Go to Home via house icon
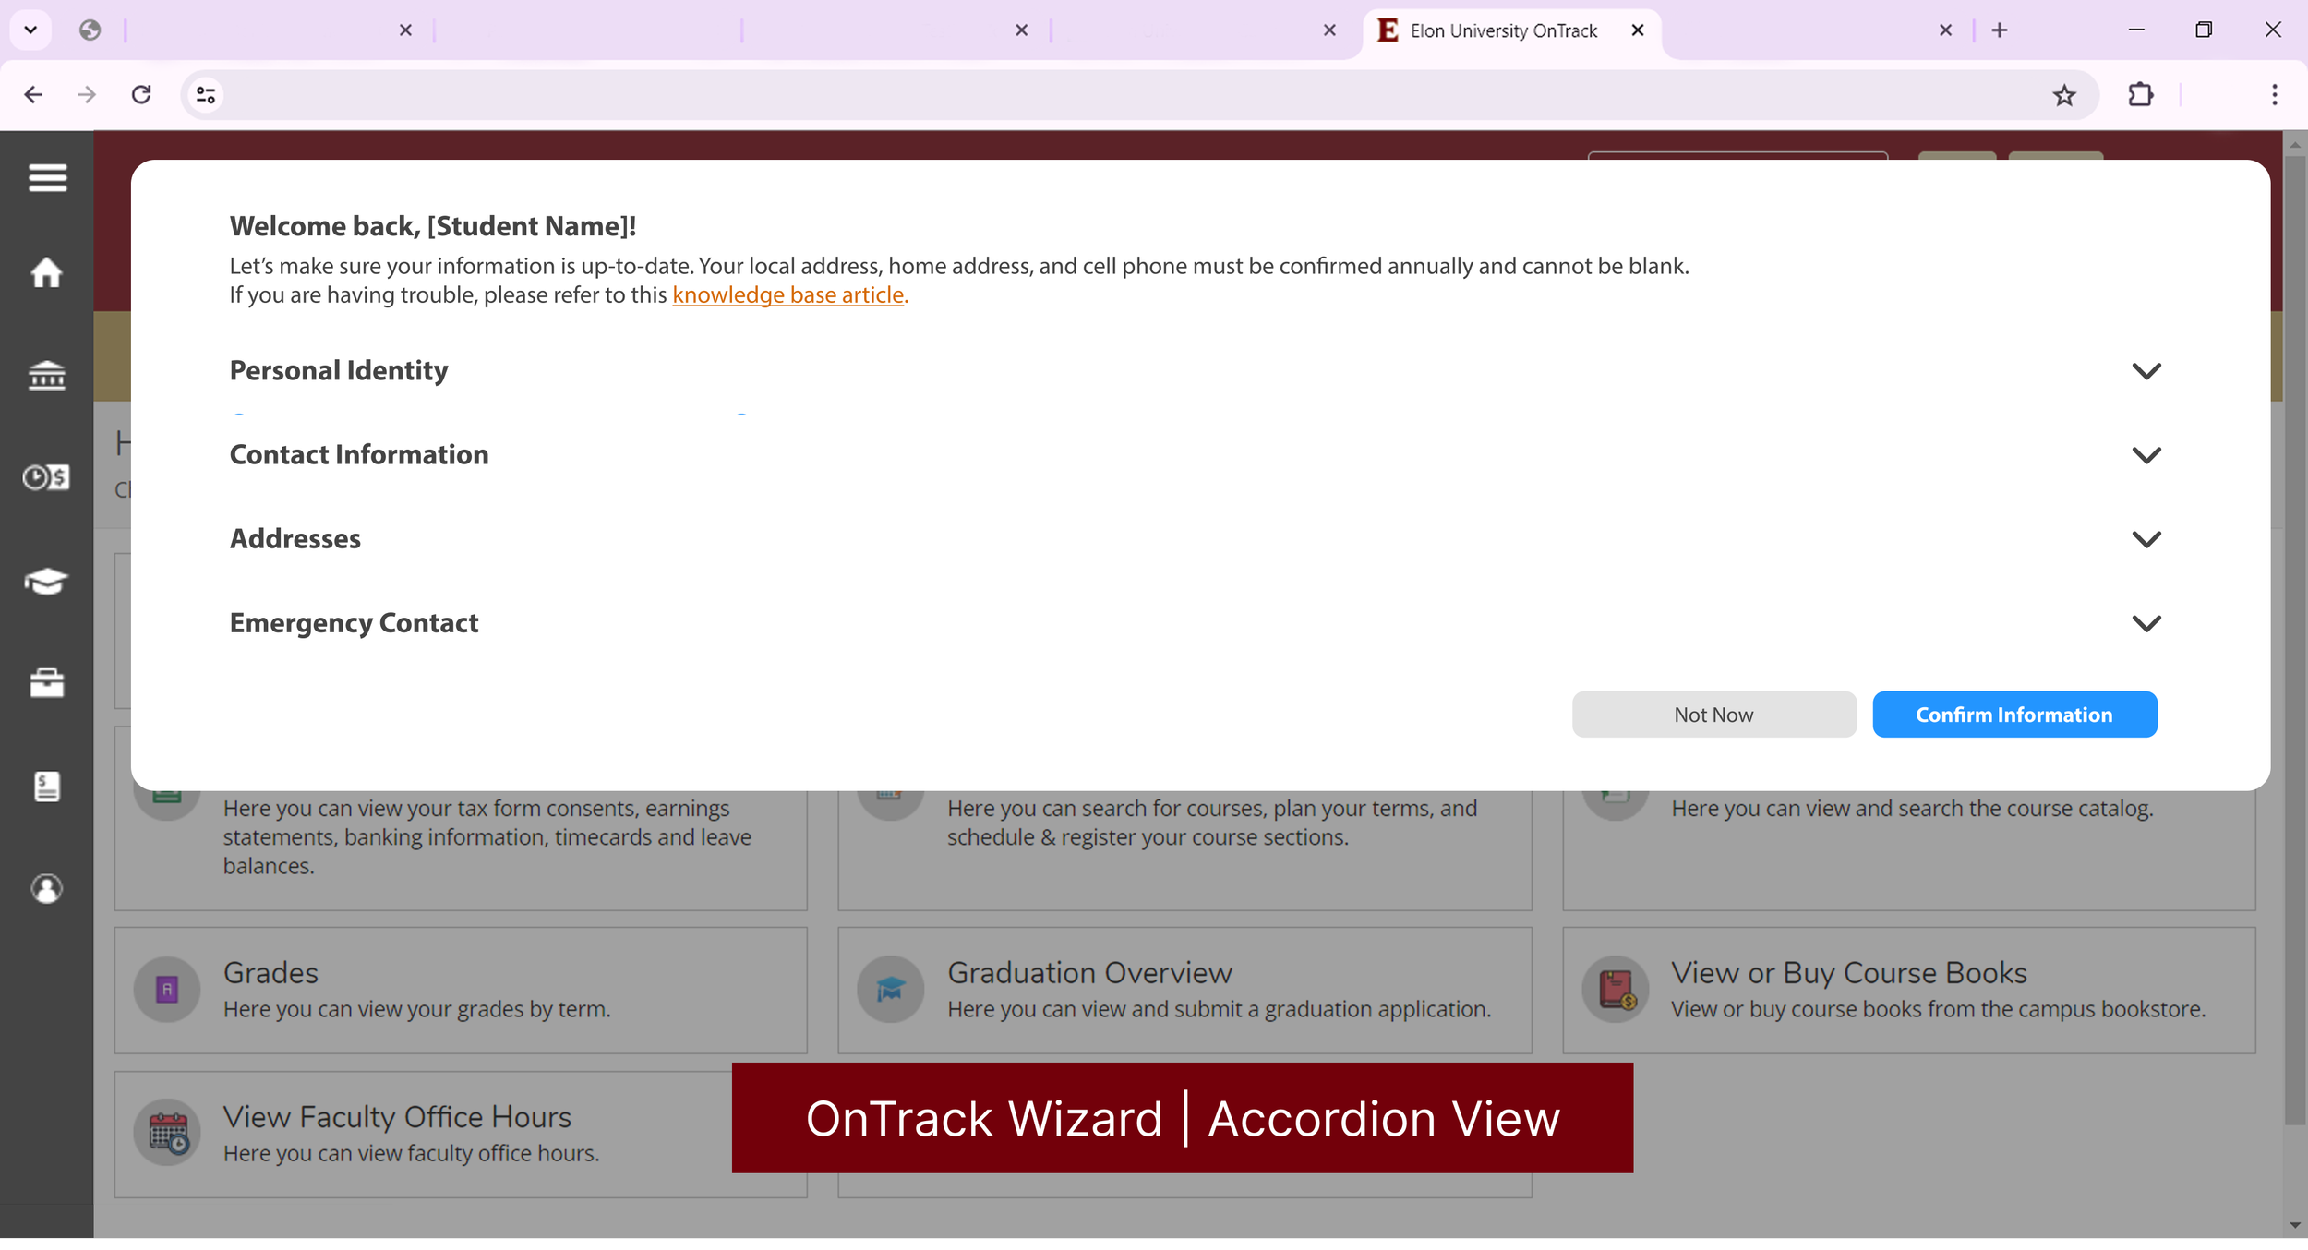Screen dimensions: 2308x1250 click(x=47, y=273)
